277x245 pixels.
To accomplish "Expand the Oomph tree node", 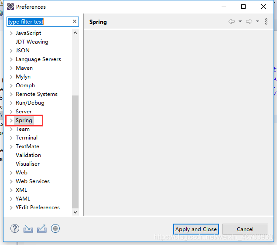I will point(11,85).
